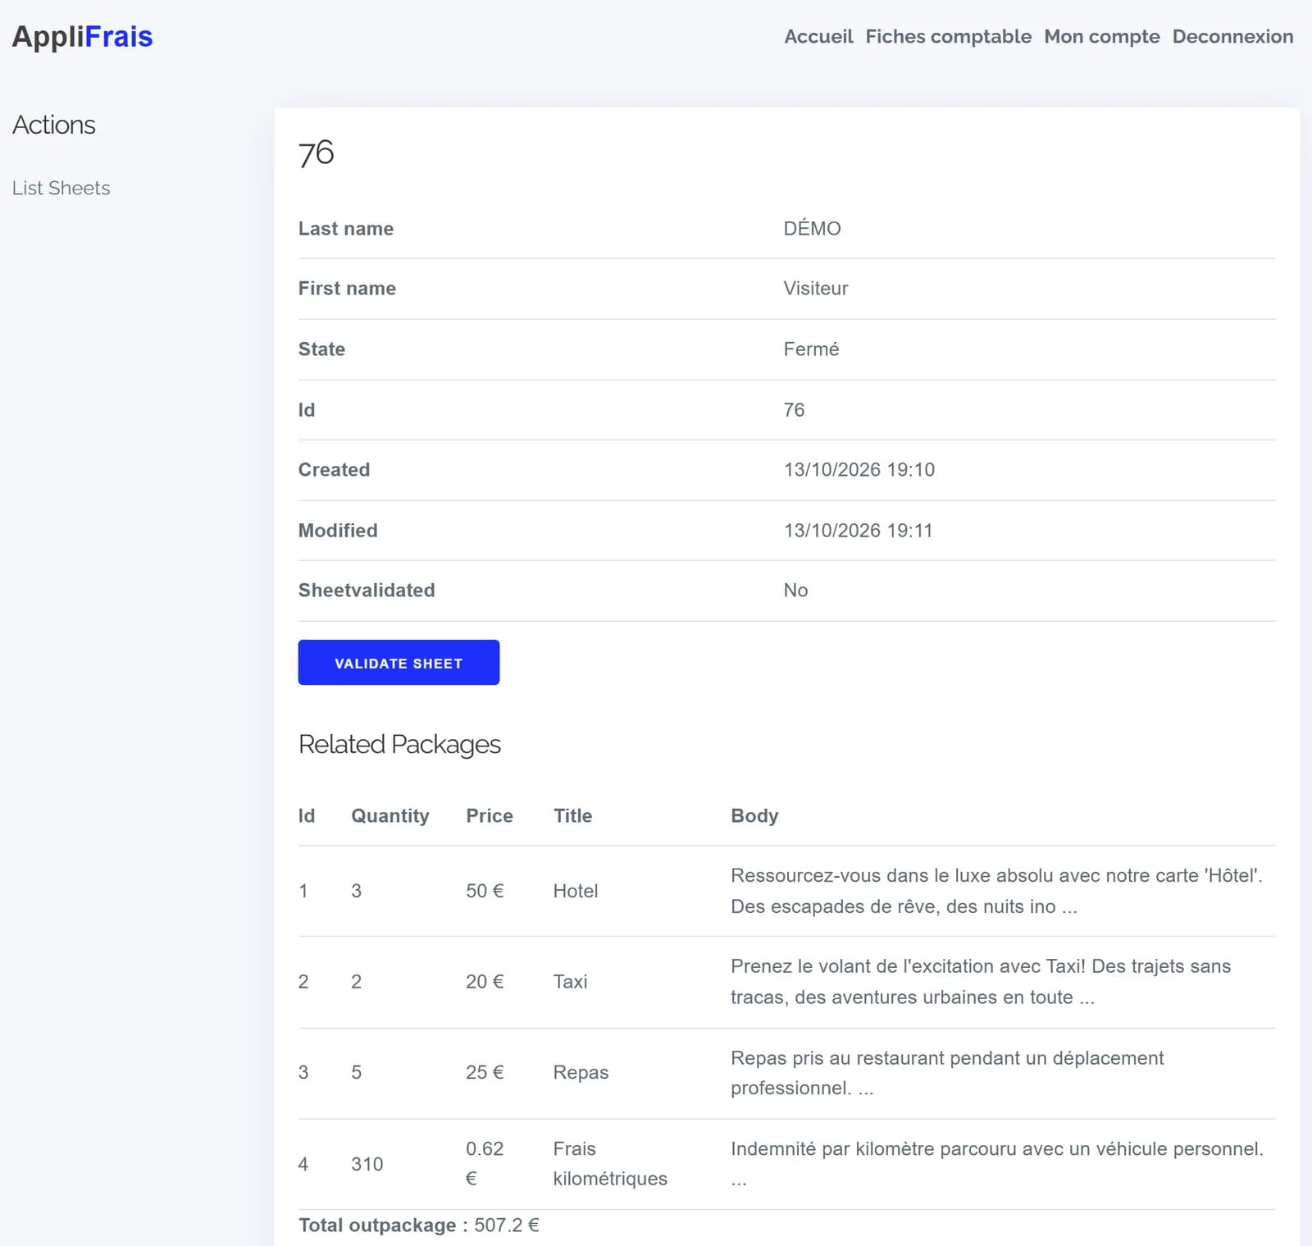Click the Sheetvalidated value No
Viewport: 1312px width, 1246px height.
pos(795,590)
